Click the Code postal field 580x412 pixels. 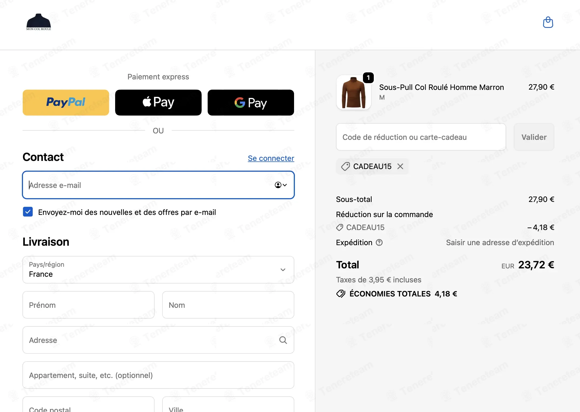pos(89,405)
